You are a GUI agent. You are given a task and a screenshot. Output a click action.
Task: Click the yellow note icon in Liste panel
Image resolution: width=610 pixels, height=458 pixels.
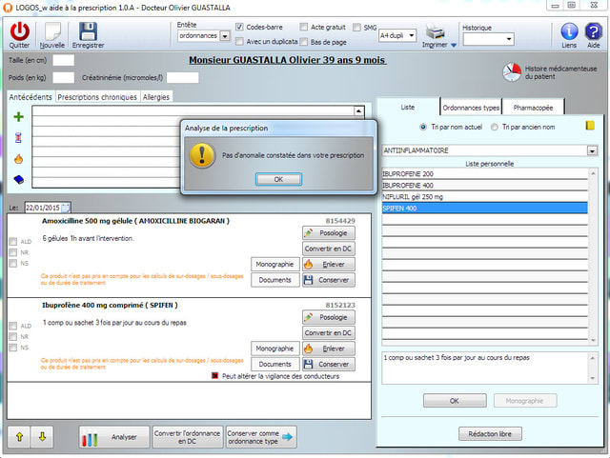pyautogui.click(x=590, y=125)
